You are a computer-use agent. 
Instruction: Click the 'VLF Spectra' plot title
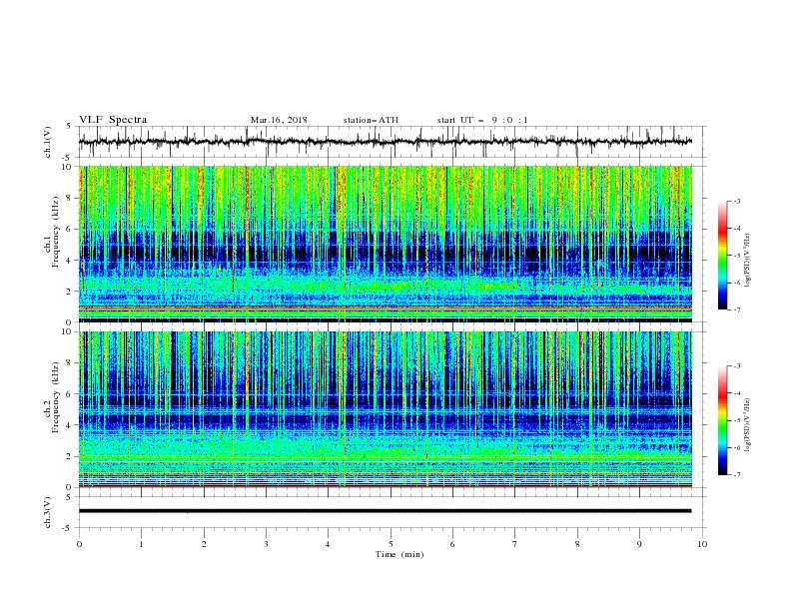(x=113, y=120)
